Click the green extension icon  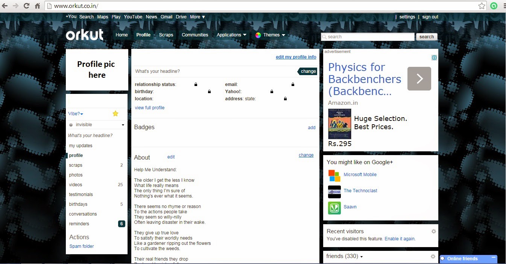494,6
